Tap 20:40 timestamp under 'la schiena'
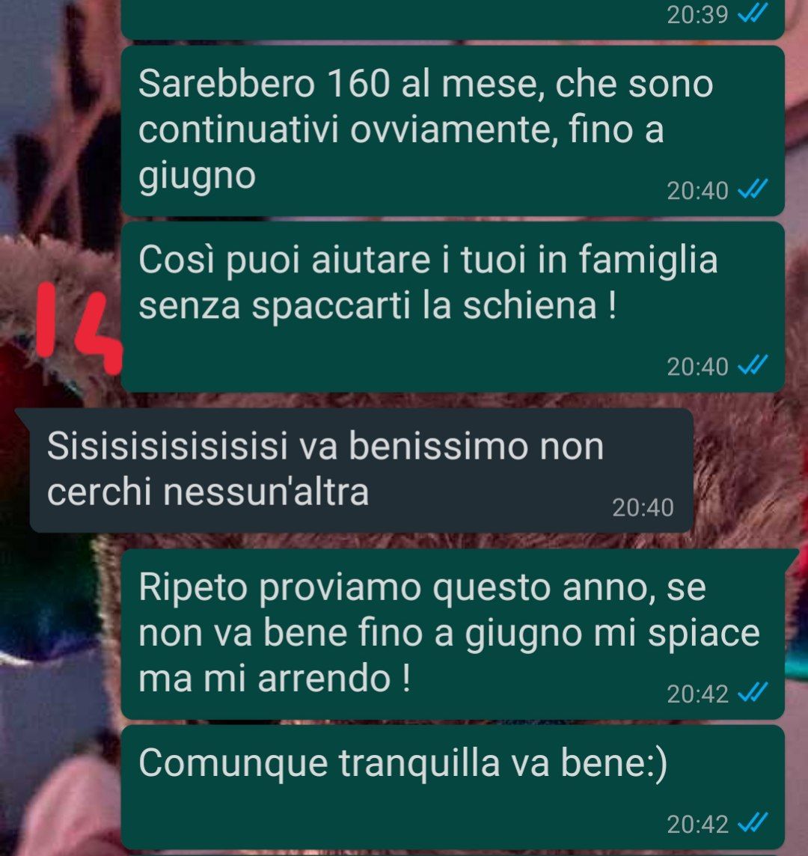This screenshot has width=808, height=856. click(x=697, y=367)
